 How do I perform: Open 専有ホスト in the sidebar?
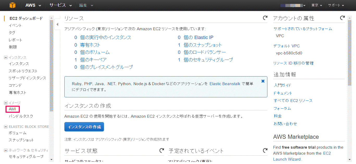[17, 93]
